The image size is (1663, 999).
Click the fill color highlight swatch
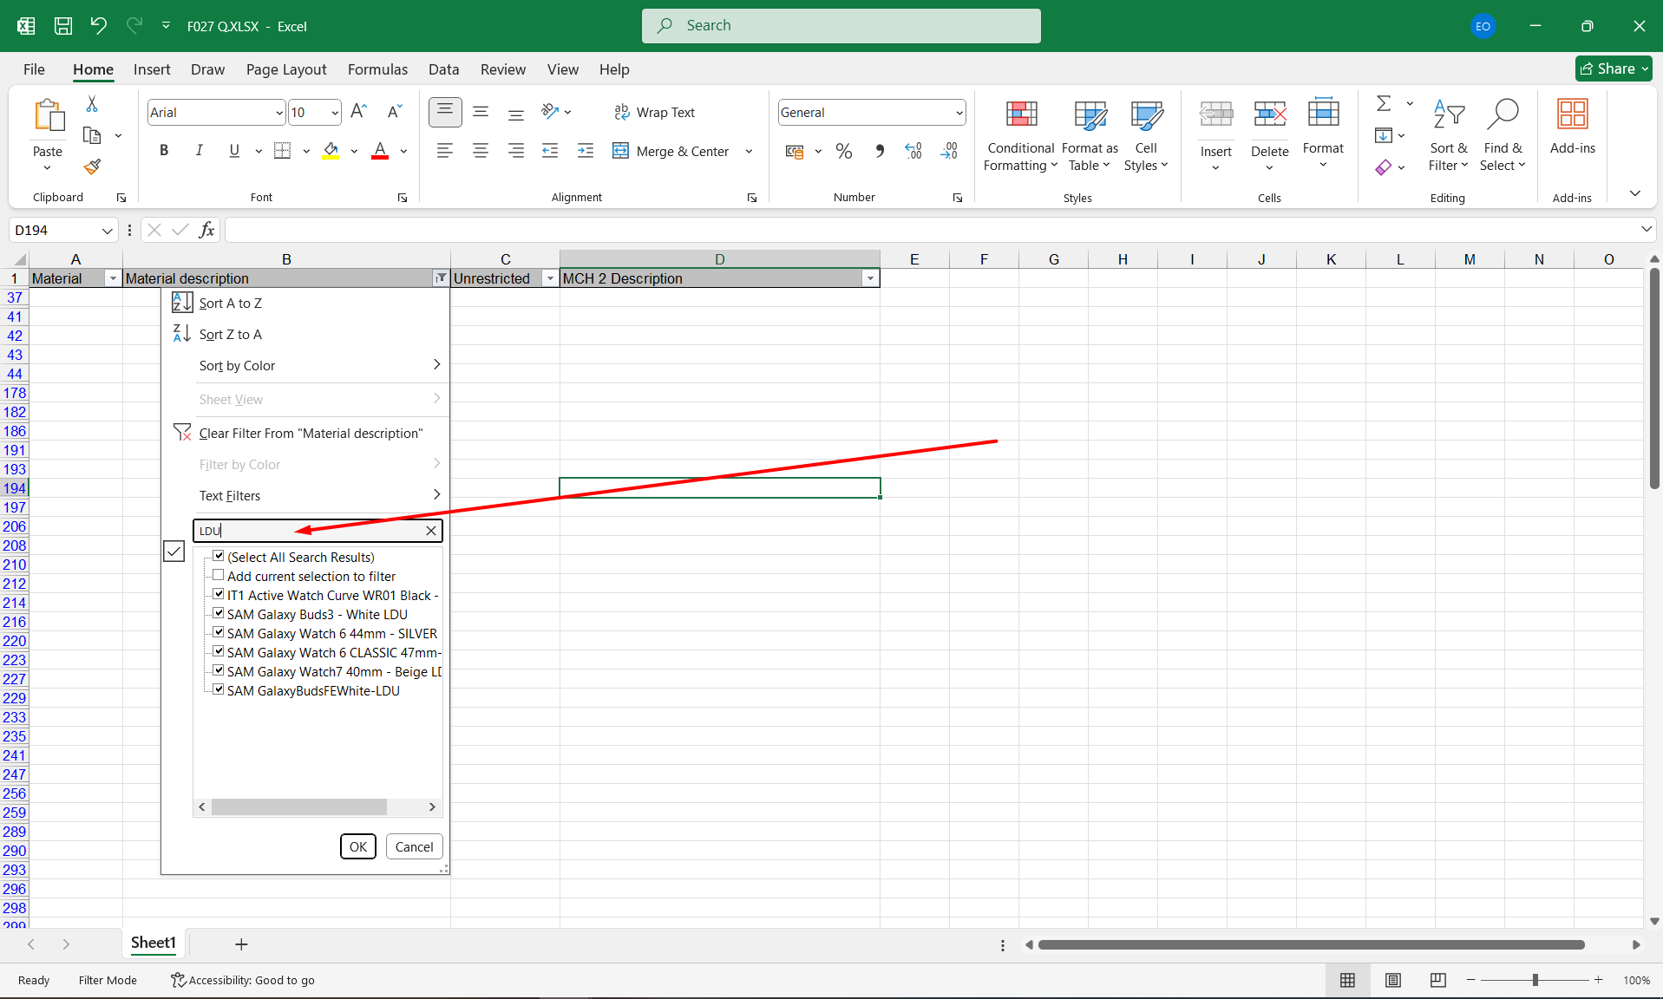tap(331, 151)
